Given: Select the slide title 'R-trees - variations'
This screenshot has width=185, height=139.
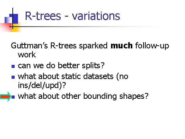Looking at the screenshot, I should (72, 16).
